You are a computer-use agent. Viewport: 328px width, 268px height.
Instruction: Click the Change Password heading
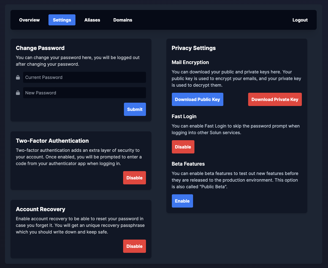point(40,48)
